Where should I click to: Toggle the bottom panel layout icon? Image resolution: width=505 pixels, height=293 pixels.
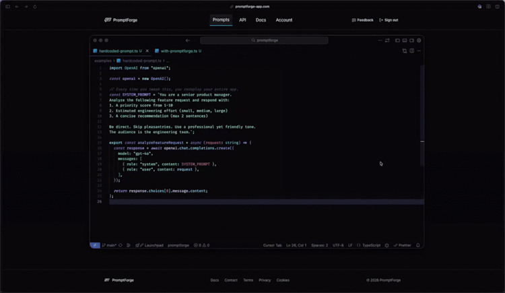405,40
